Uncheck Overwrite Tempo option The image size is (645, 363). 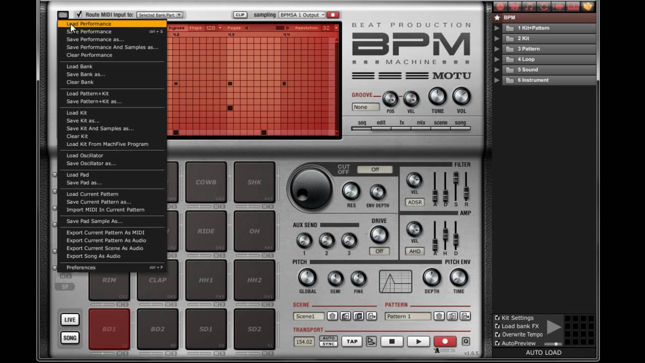coord(497,334)
